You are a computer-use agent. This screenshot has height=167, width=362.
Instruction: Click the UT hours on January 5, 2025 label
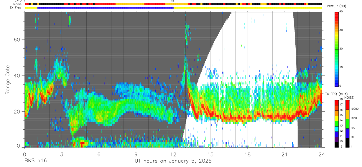[173, 161]
